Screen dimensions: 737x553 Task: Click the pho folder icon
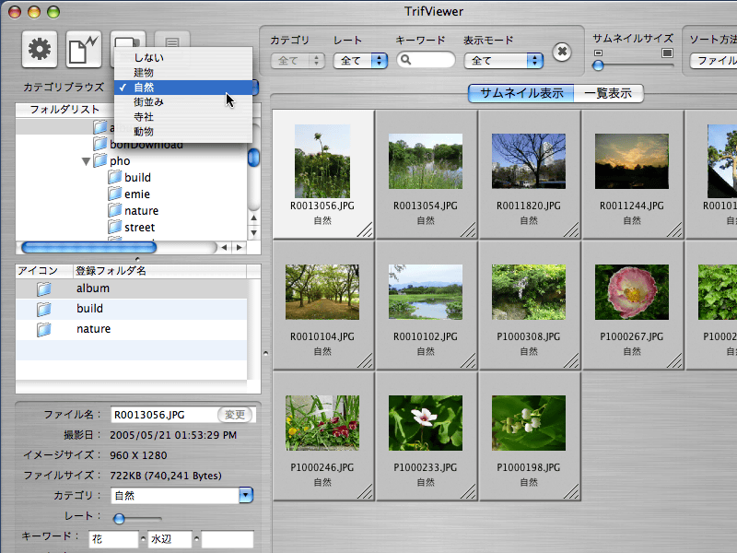click(x=99, y=160)
